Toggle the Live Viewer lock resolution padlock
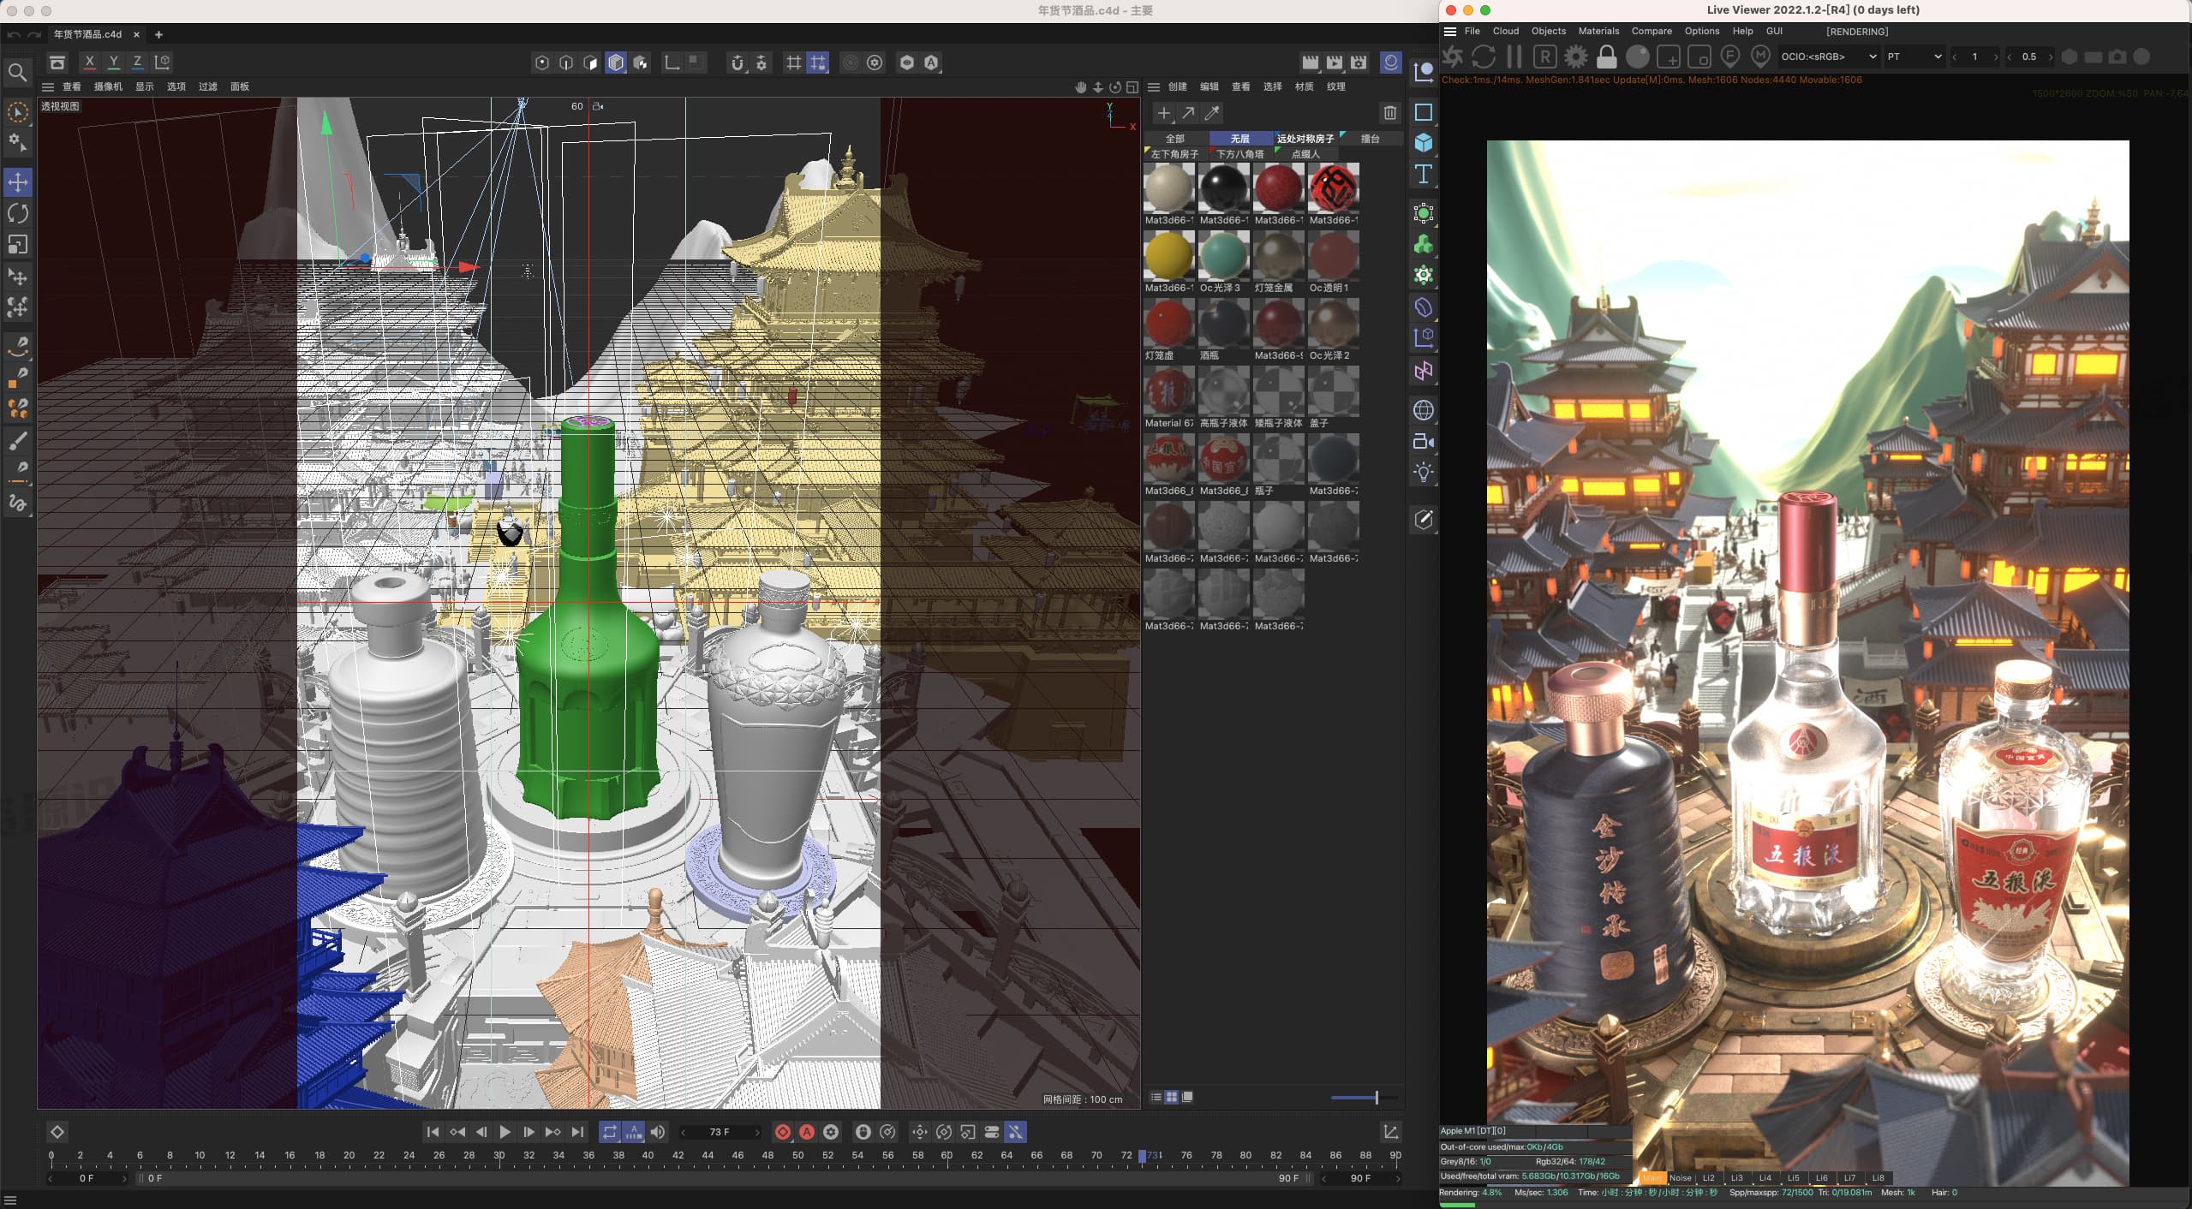 click(1607, 57)
